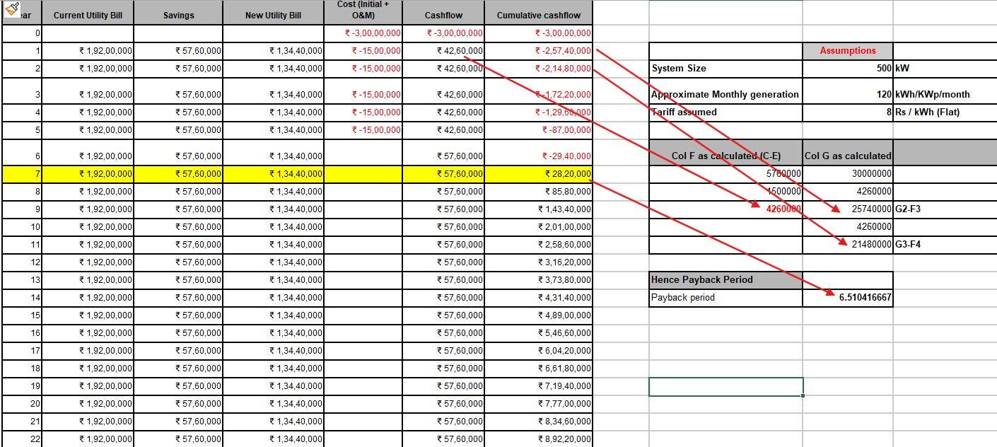Select year 20 cumulative cashflow ₹ 7,77,00,000
The height and width of the screenshot is (447, 997).
(x=538, y=404)
